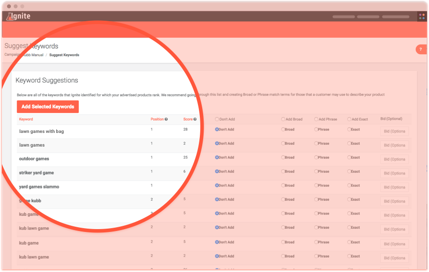Focus the bid field for yard games slammo

[395, 187]
